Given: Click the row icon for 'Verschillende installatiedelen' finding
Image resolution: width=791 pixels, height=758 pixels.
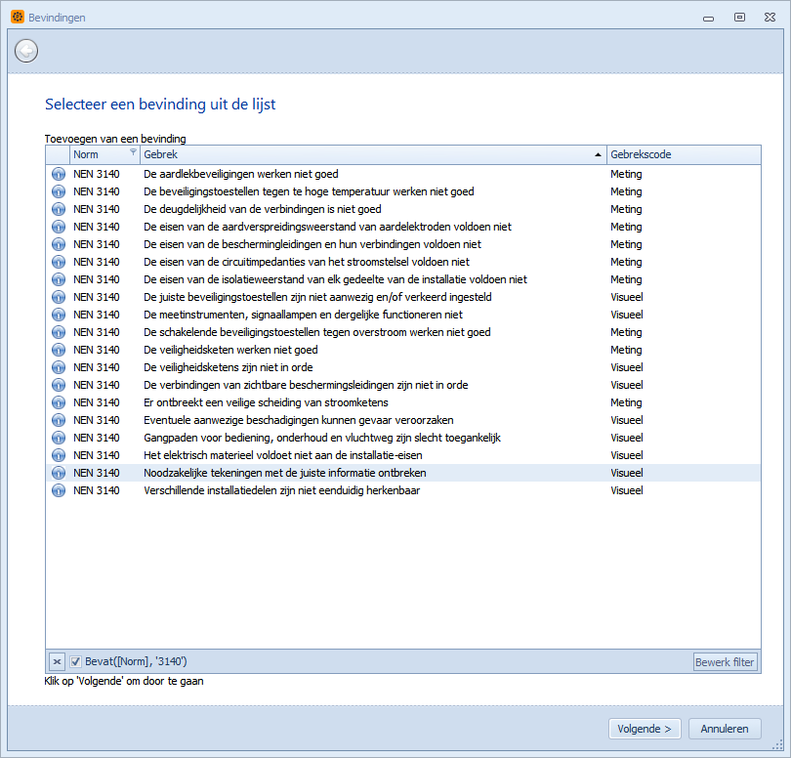Looking at the screenshot, I should [58, 490].
